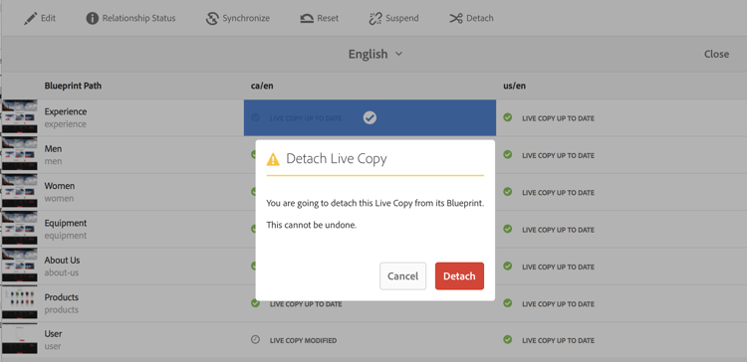Screen dimensions: 747x362
Task: Click the Synchronize icon in toolbar
Action: click(x=212, y=19)
